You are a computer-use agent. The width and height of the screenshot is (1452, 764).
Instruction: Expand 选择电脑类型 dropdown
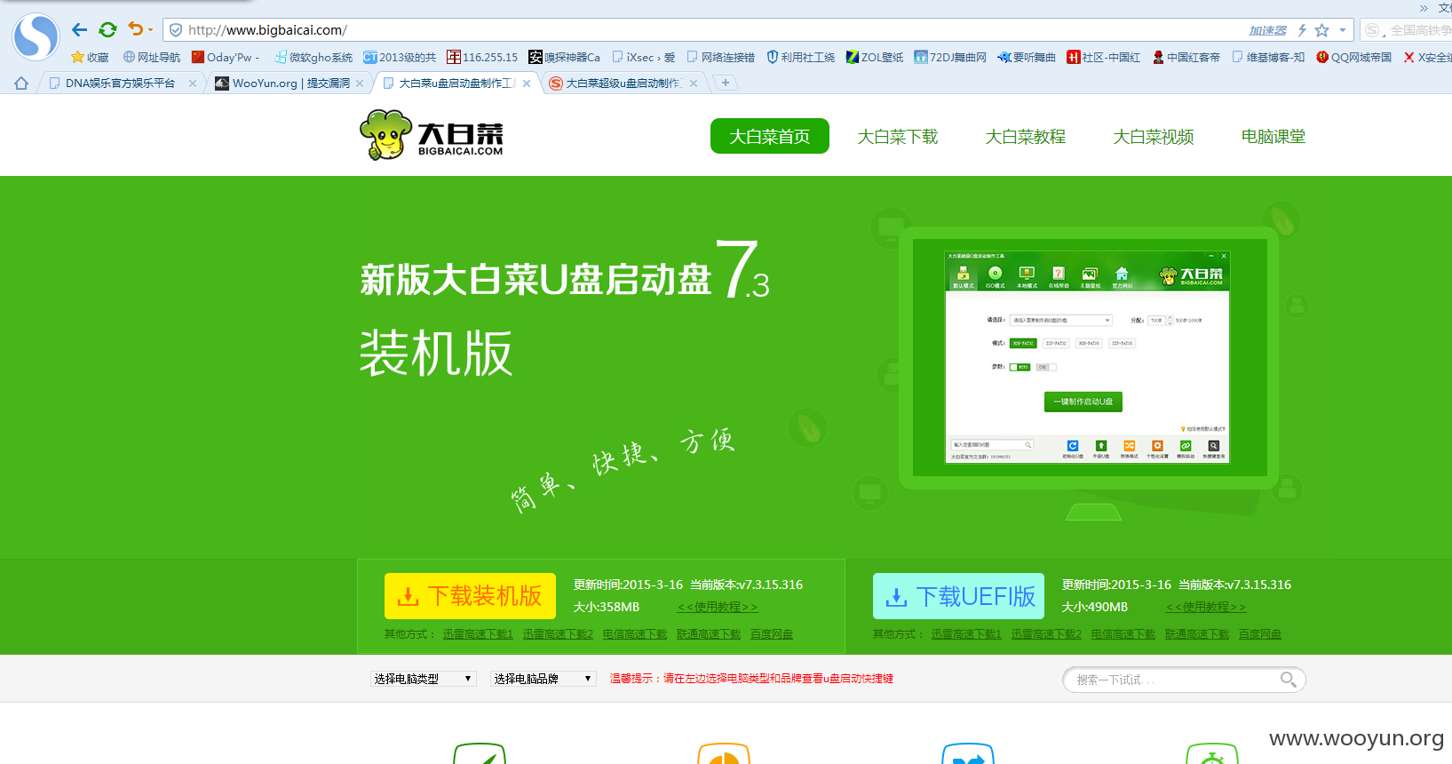[x=423, y=679]
